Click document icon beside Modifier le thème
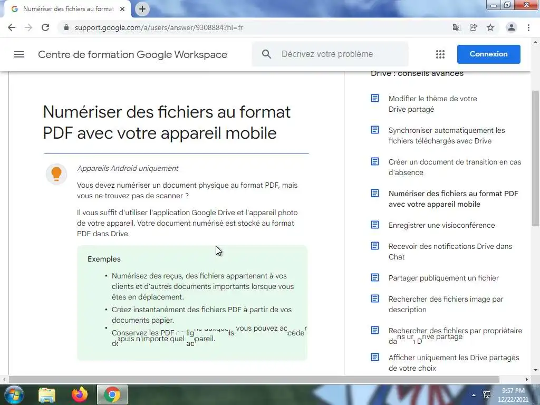 point(375,99)
